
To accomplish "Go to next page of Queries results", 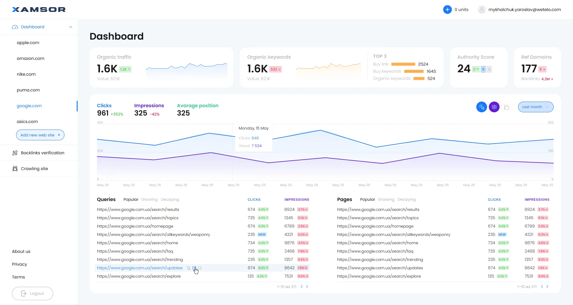I will [x=307, y=287].
